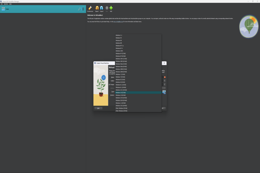Click the Import appliance toolbar icon

pos(97,8)
